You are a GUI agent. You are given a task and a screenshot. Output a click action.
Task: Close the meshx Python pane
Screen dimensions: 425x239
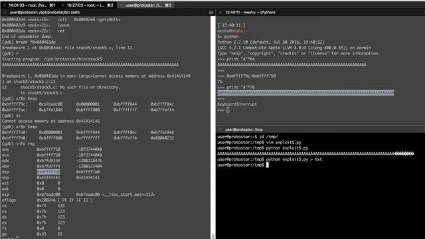click(x=220, y=13)
